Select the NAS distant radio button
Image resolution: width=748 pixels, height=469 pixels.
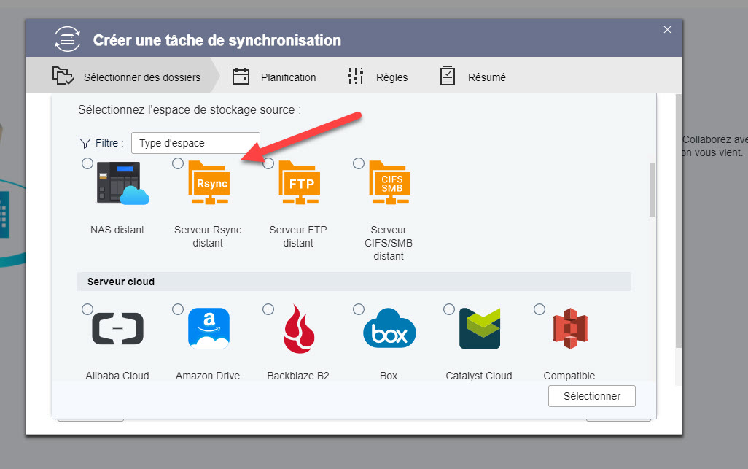point(87,163)
